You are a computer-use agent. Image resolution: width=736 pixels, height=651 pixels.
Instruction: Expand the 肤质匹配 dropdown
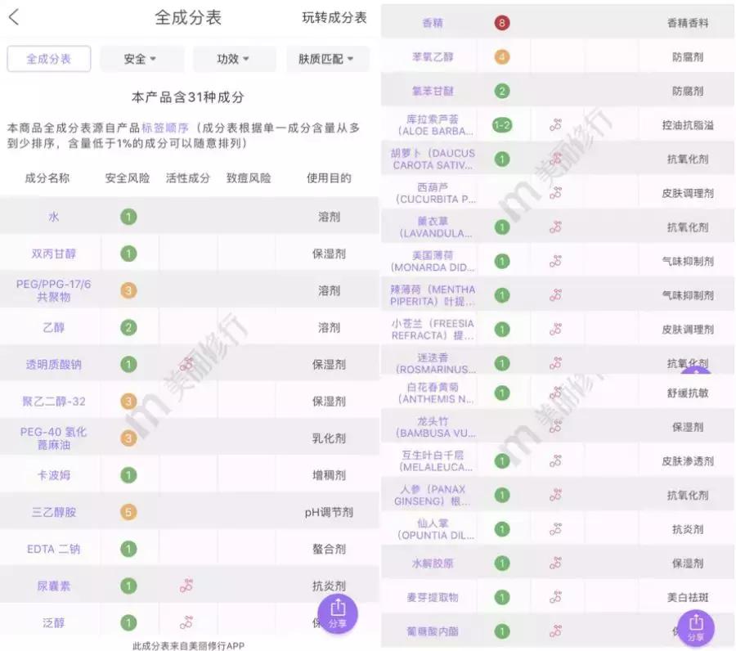point(327,59)
